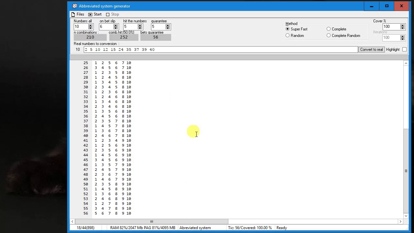Decrease the hit the numbers value
This screenshot has height=233, width=414.
tap(140, 28)
